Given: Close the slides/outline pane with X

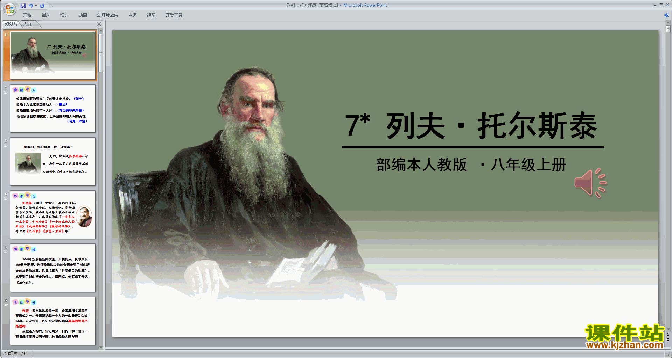Looking at the screenshot, I should coord(99,24).
